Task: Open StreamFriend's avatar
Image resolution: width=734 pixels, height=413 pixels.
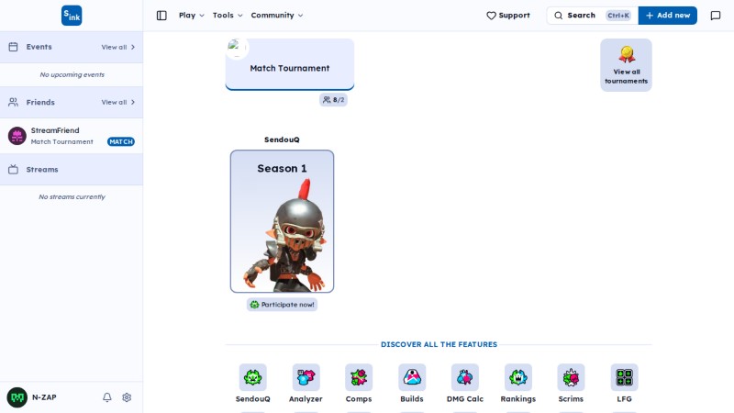Action: coord(17,136)
